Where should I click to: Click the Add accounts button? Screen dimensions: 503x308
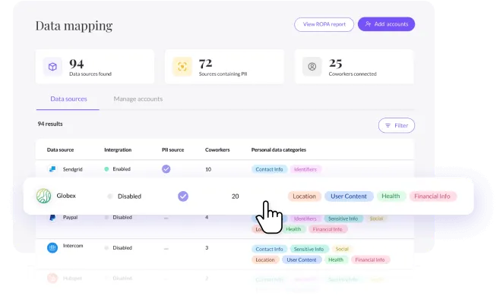pos(386,24)
